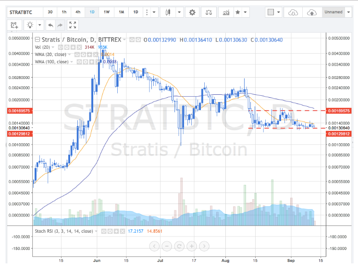Hide the Vol (20) indicator with eye icon
This screenshot has width=358, height=272.
tap(62, 47)
